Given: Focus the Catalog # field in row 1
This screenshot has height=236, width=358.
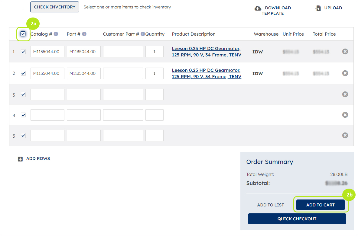Looking at the screenshot, I should tap(47, 52).
